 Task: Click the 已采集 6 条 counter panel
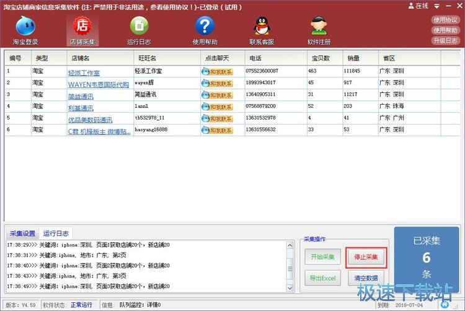coord(427,259)
